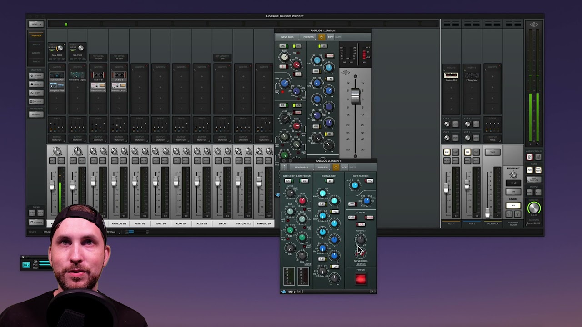Open the OUTPUT MONITOR dropdown on first channel
This screenshot has width=582, height=327.
pos(57,138)
